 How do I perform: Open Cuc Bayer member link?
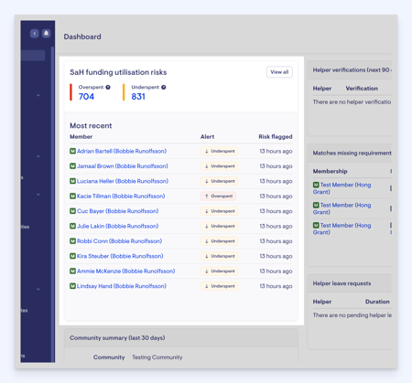[118, 211]
